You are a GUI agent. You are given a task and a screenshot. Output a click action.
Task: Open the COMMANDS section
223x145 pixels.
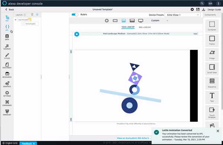point(7,103)
